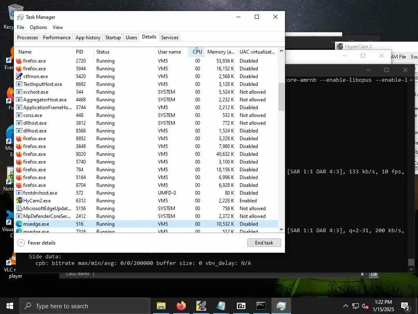Click the Task Manager vertical scrollbar thumb
Image resolution: width=418 pixels, height=314 pixels.
click(281, 96)
